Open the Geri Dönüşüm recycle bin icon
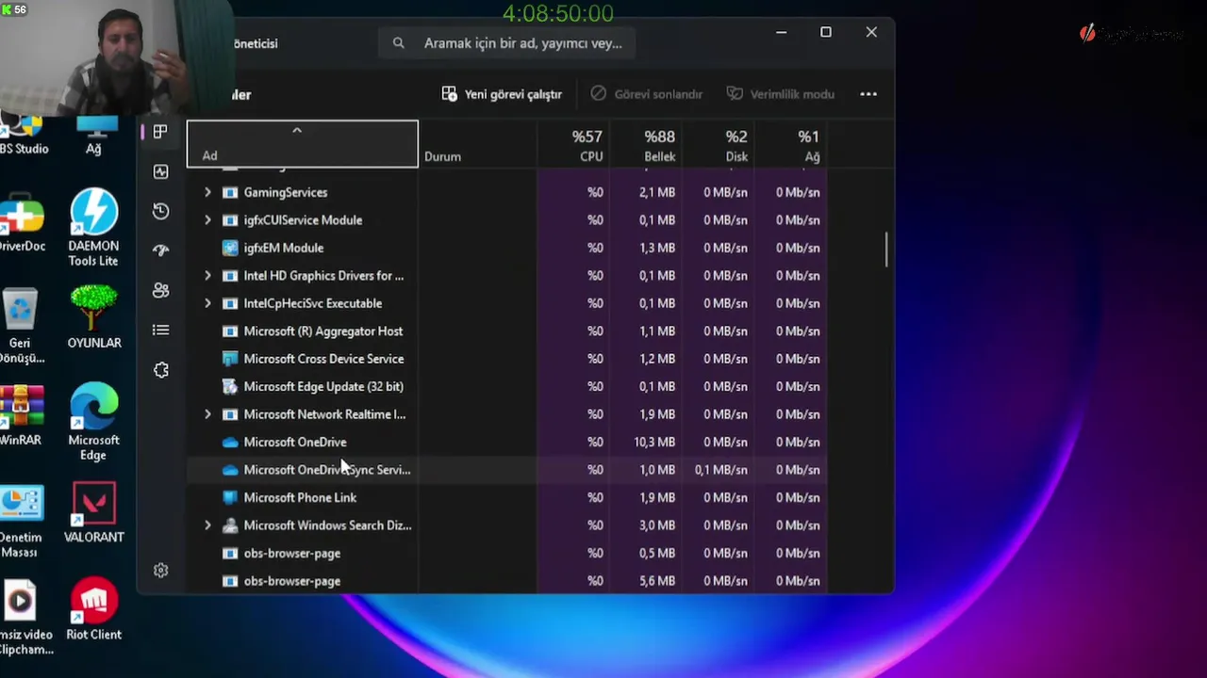Image resolution: width=1207 pixels, height=678 pixels. coord(21,326)
